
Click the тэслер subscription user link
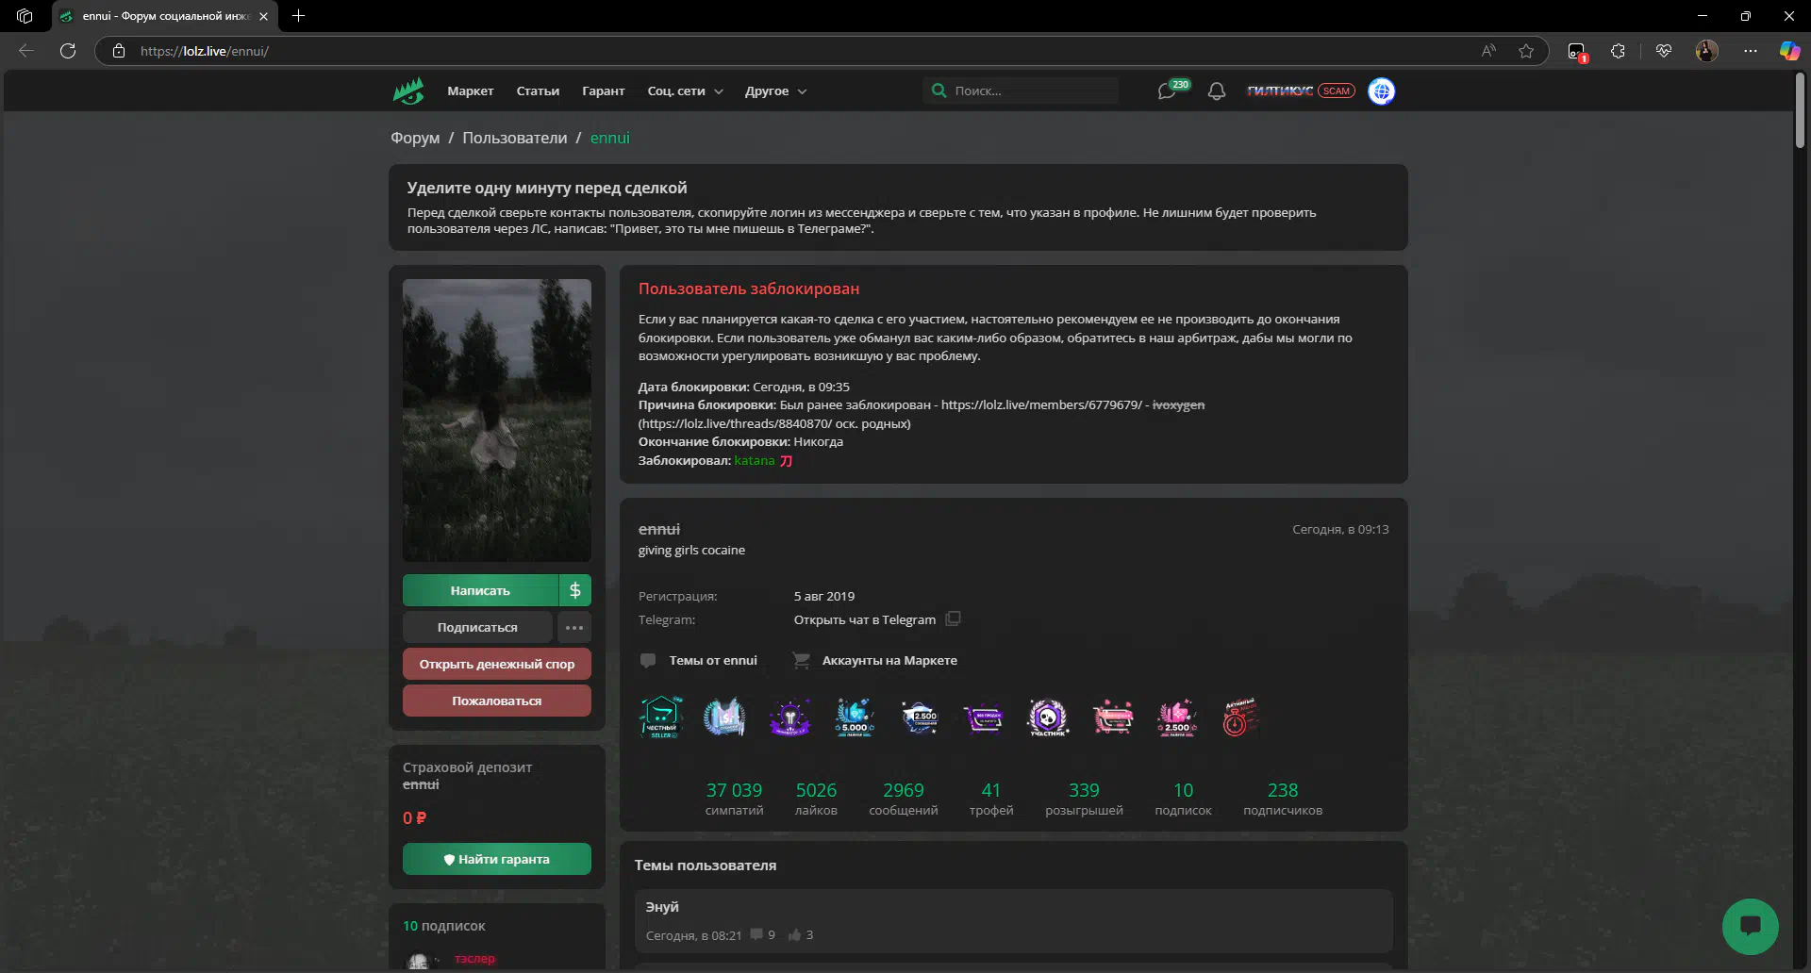pos(474,959)
